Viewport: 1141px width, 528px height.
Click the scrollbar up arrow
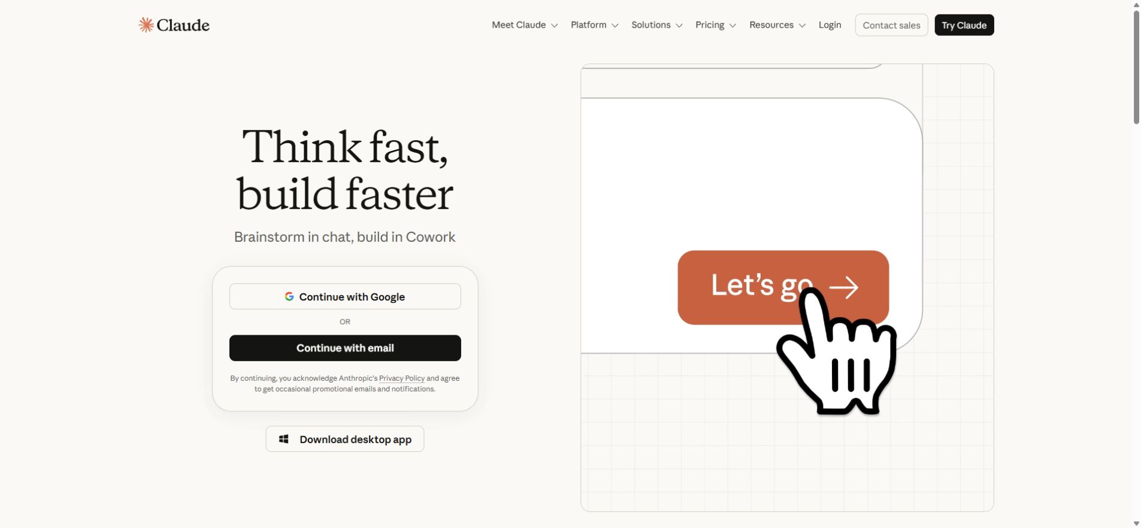tap(1136, 5)
